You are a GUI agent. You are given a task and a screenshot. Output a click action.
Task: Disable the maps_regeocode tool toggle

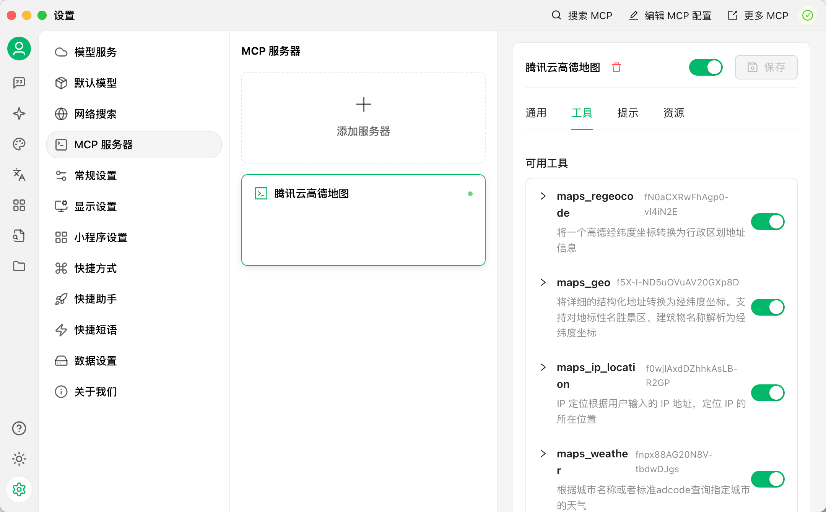tap(767, 222)
